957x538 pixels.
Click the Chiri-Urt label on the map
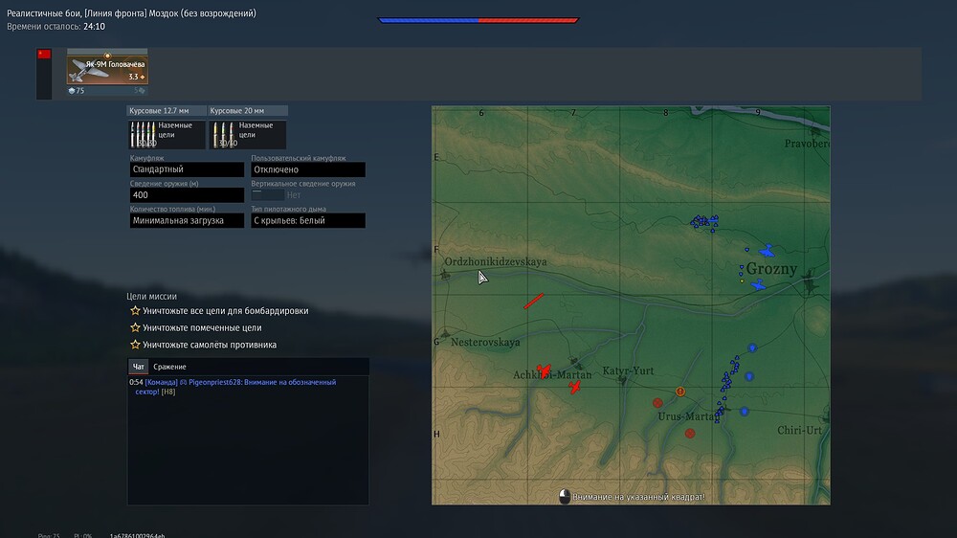pyautogui.click(x=799, y=430)
